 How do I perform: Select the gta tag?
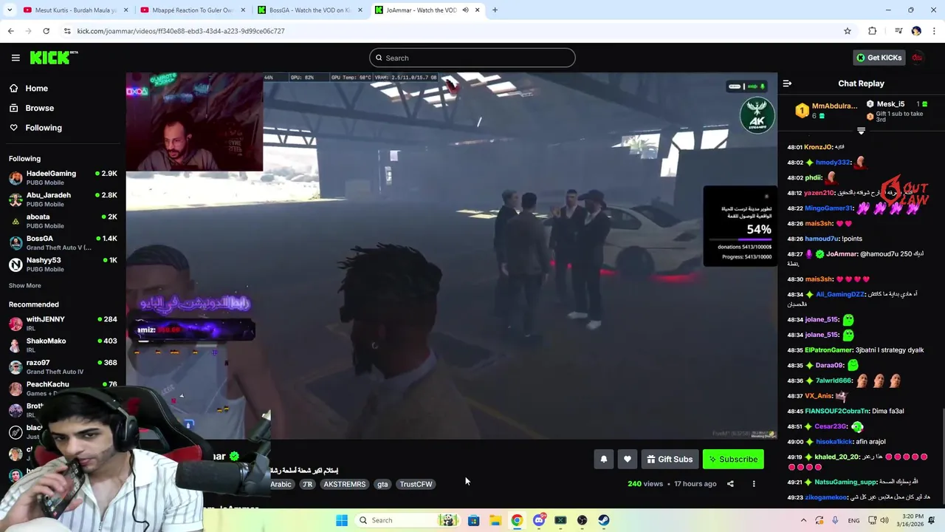[382, 484]
